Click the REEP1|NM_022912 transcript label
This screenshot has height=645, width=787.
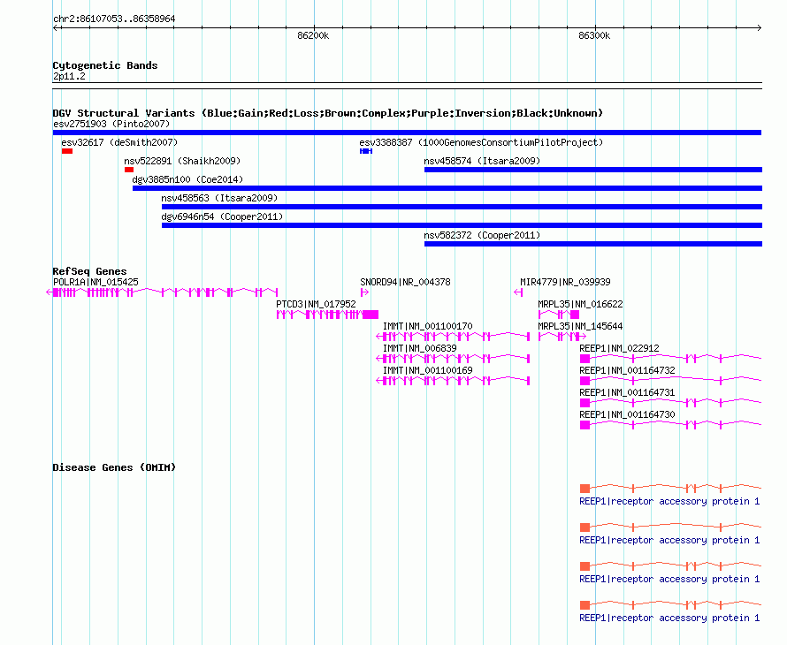coord(619,349)
